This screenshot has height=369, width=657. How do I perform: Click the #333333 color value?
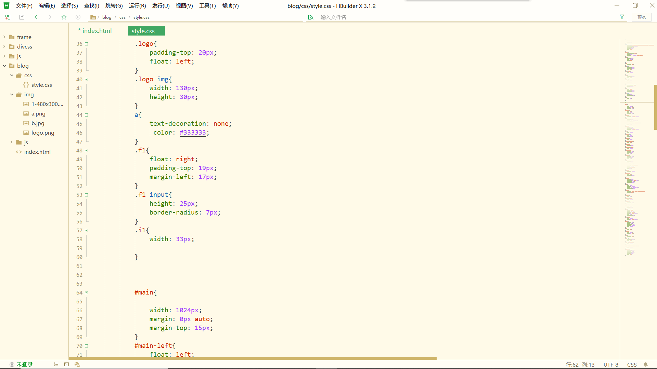[x=193, y=133]
